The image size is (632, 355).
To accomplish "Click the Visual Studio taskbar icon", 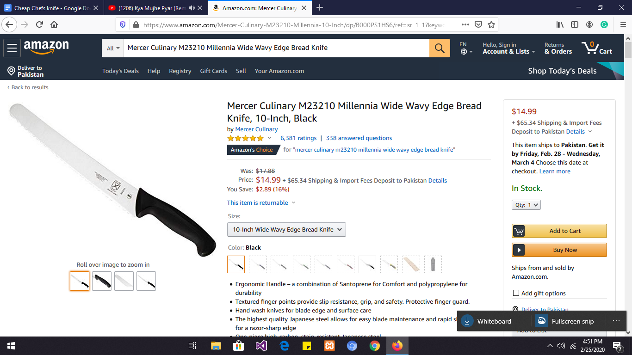I will click(261, 345).
